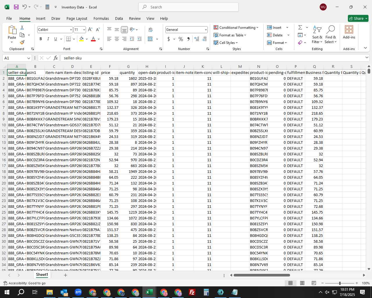Click Decrease Decimal icon
This screenshot has width=372, height=298.
click(204, 39)
